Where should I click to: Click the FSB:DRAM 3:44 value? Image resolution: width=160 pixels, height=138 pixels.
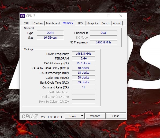[83, 58]
